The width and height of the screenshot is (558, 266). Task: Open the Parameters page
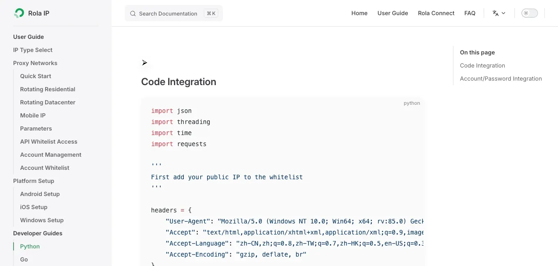tap(36, 128)
